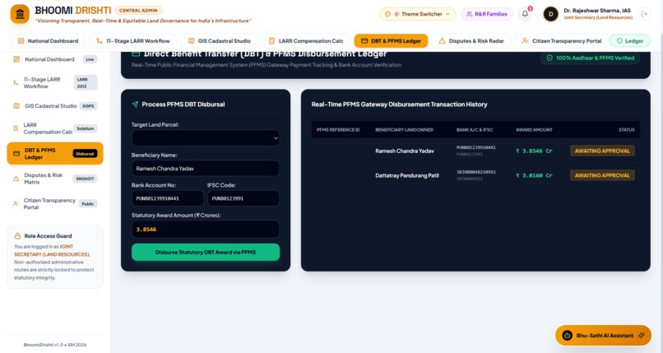Click the 'Public' tag beside Citizen Transparency Portal
Screen dimensions: 663x353
[x=88, y=204]
